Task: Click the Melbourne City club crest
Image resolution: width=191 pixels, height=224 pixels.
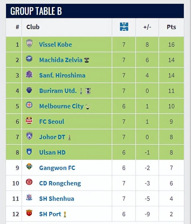Action: pos(29,106)
